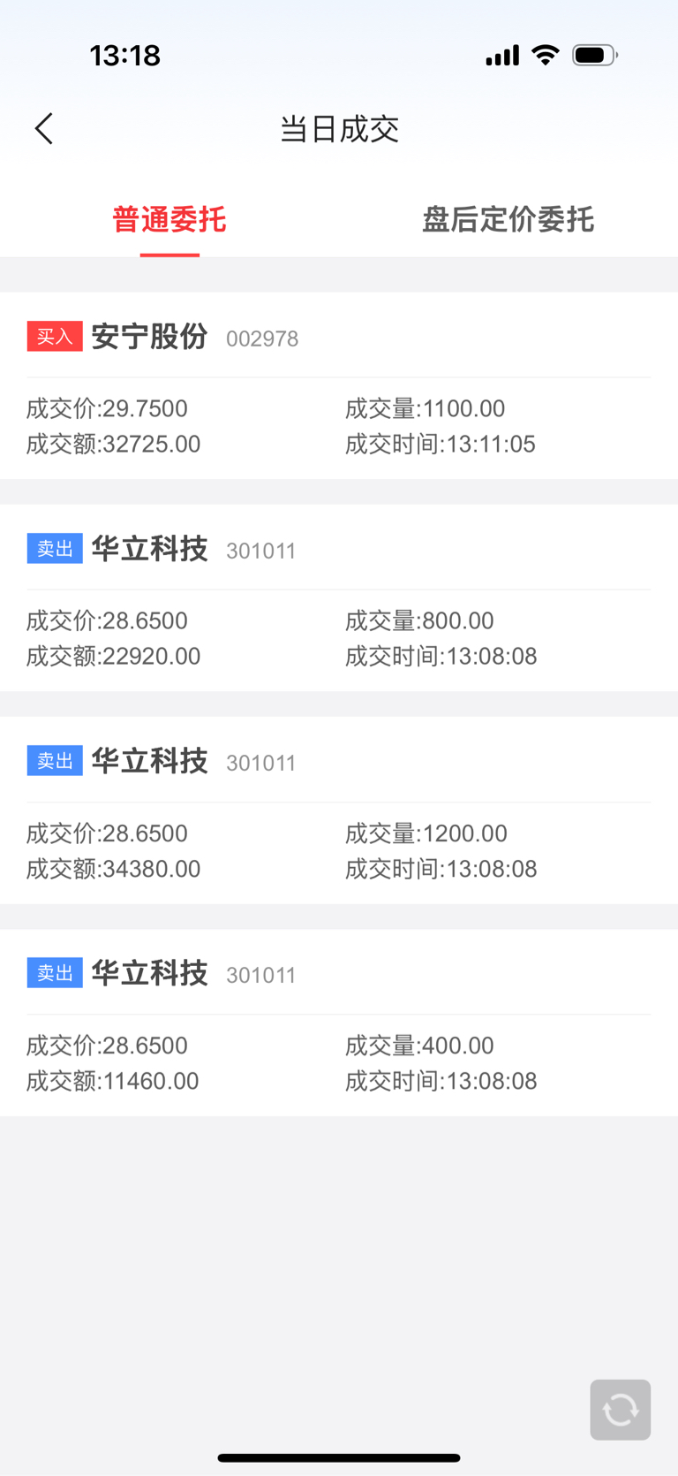Tap the battery icon in status bar
678x1476 pixels.
[x=595, y=55]
